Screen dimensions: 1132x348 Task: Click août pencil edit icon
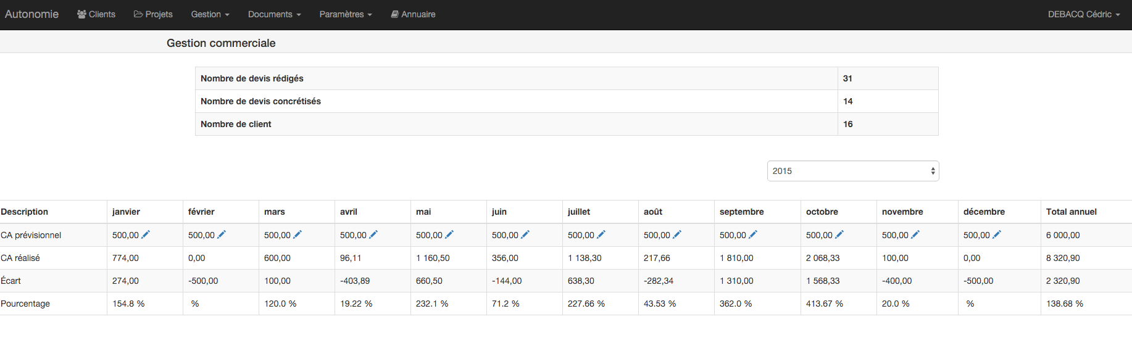[x=677, y=234]
